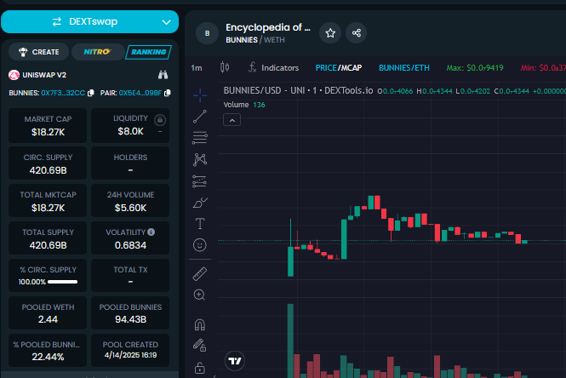Click the tallest green volume bar
Viewport: 566px width, 378px height.
290,341
